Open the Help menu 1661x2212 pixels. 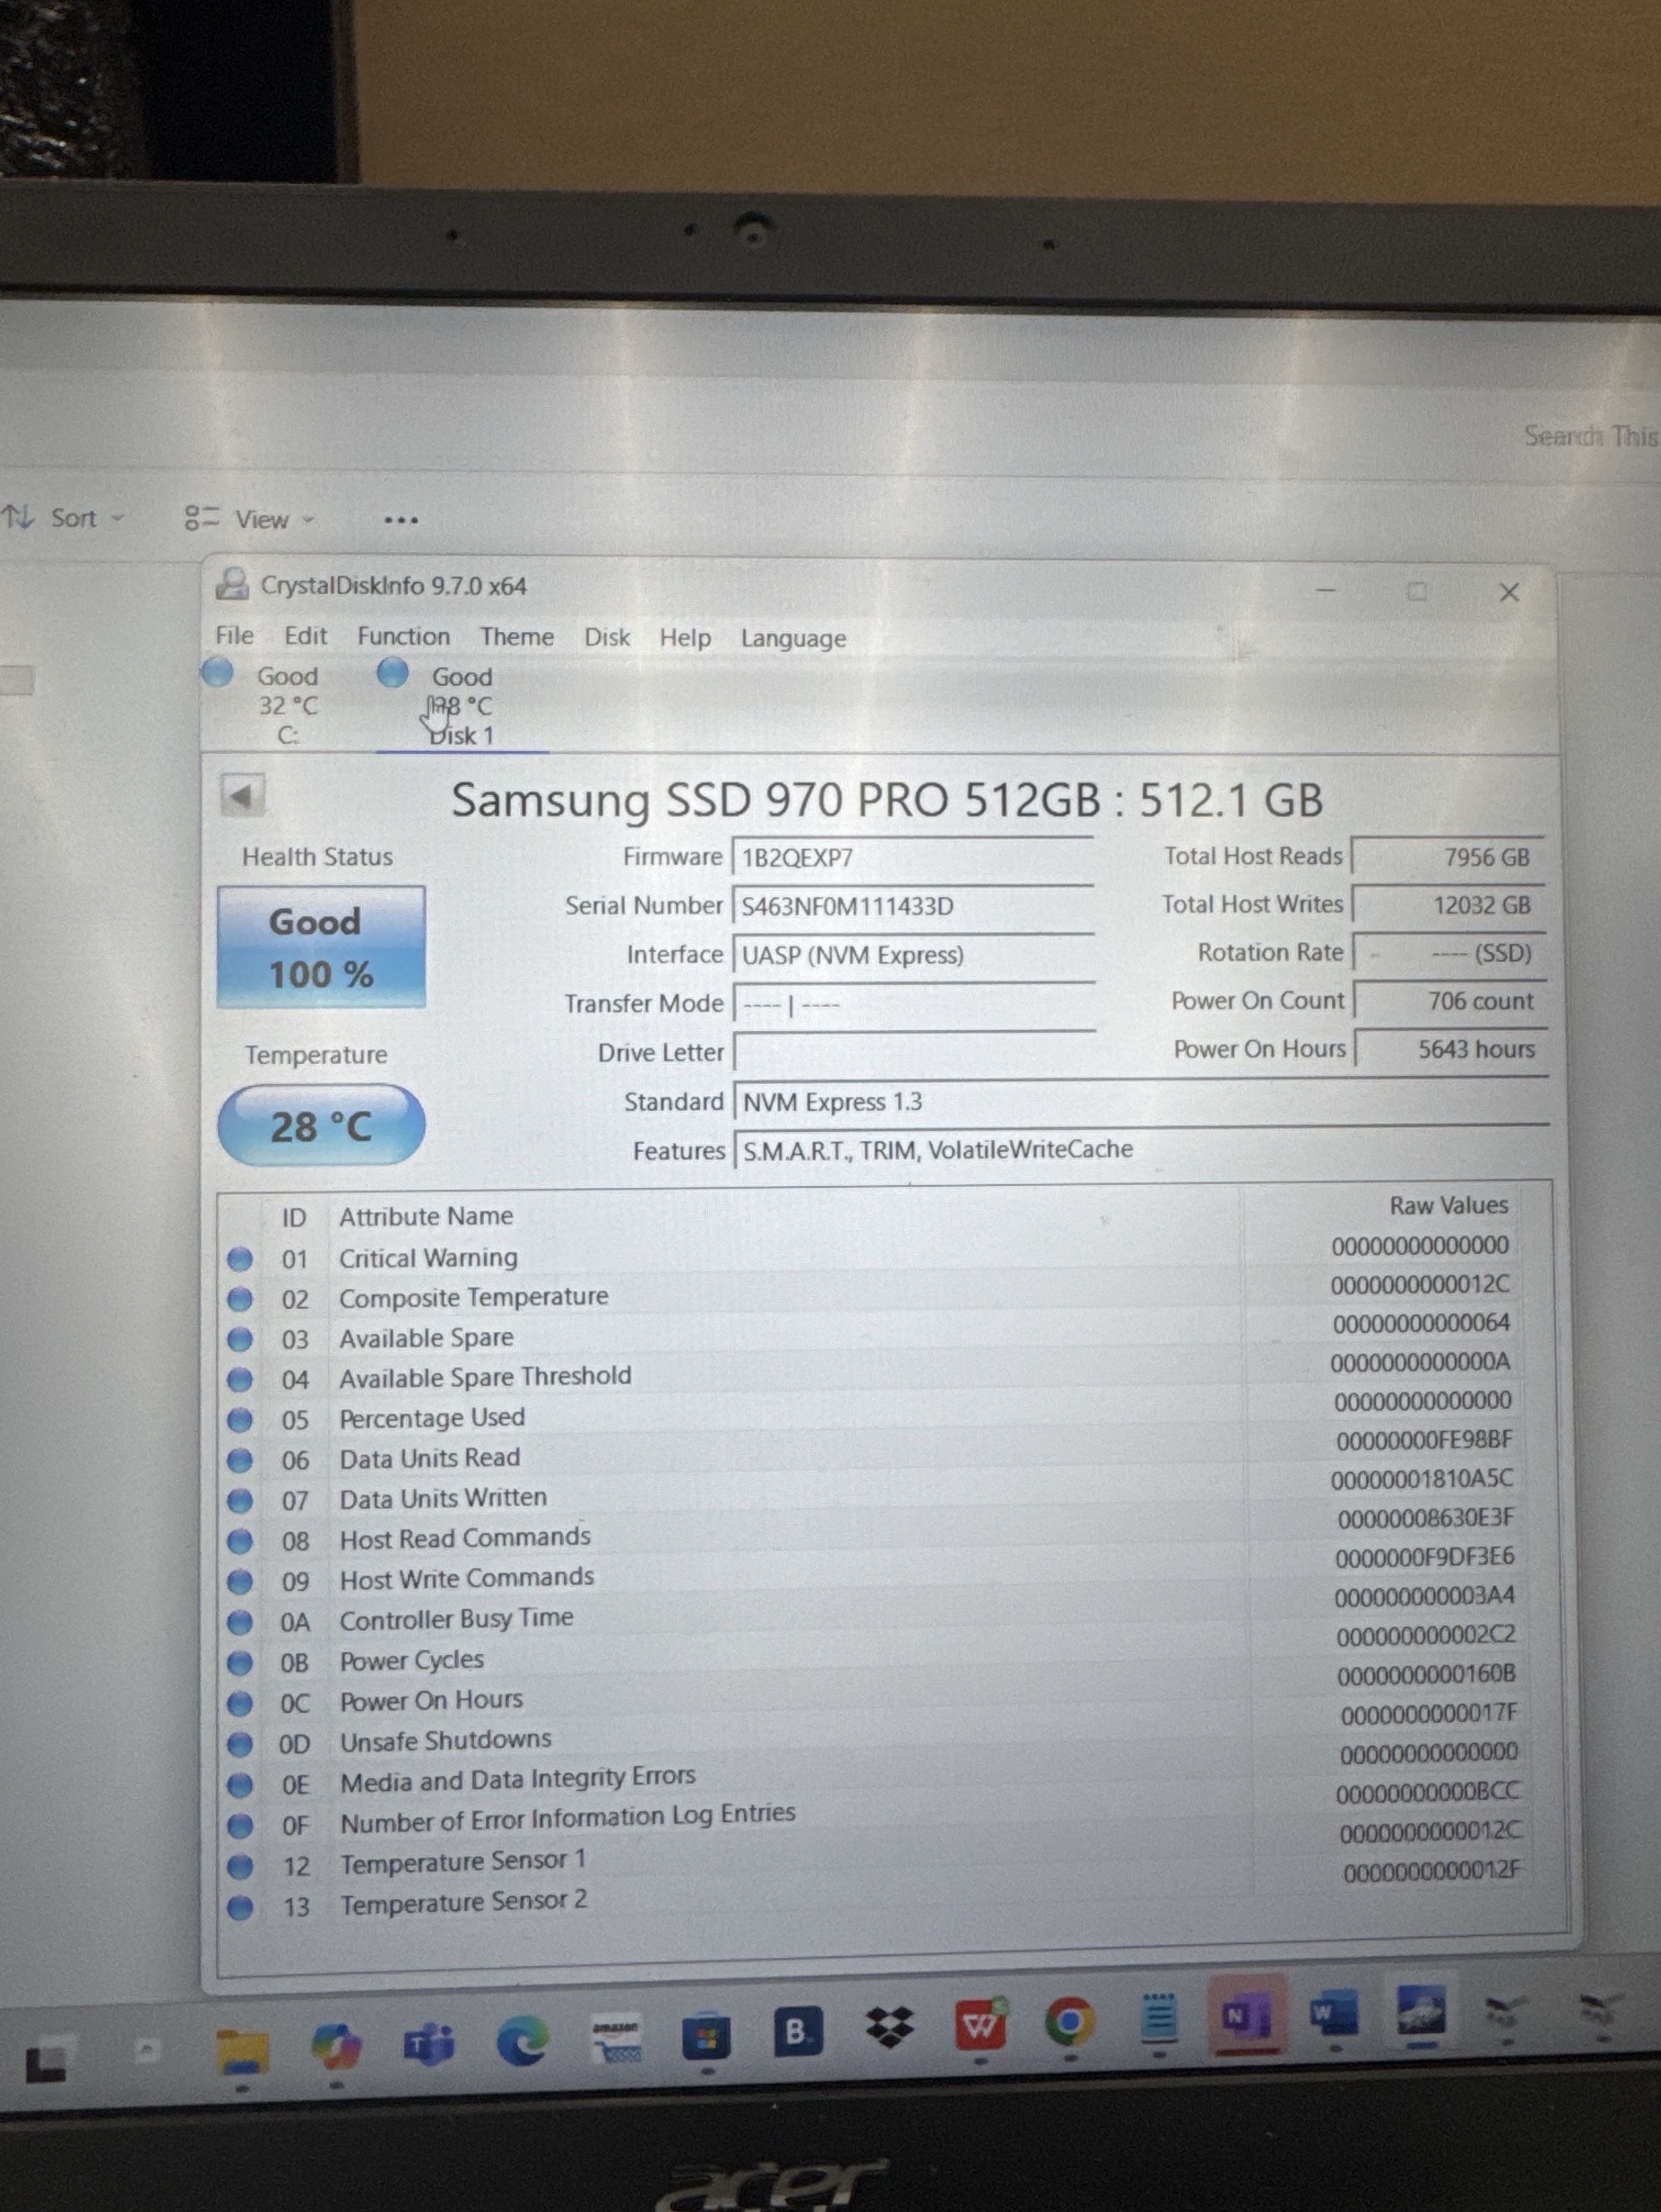pyautogui.click(x=685, y=638)
